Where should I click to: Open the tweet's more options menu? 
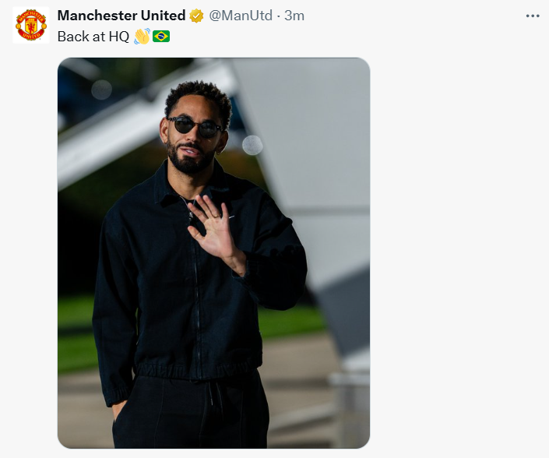pyautogui.click(x=533, y=16)
